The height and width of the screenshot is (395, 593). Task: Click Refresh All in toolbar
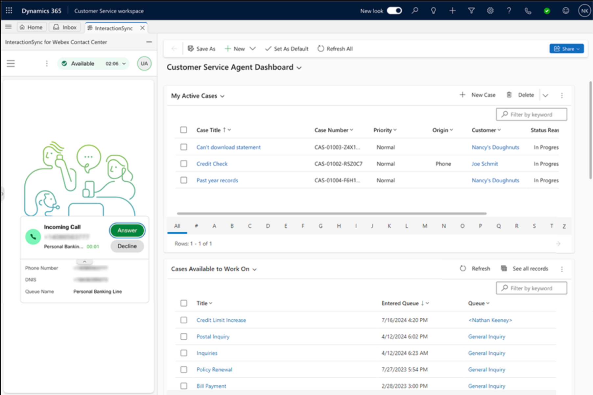(335, 49)
